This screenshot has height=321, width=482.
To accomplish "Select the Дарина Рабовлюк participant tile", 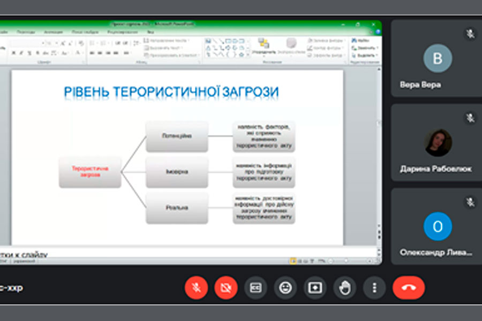I will 436,142.
